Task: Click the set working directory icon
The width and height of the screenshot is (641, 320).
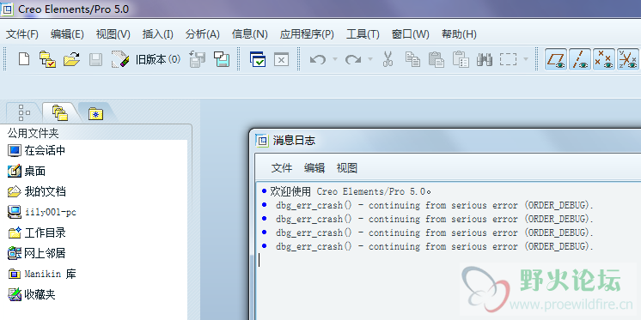Action: click(47, 59)
